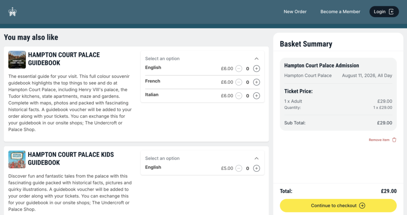Add one Italian guidebook
Image resolution: width=407 pixels, height=215 pixels.
[x=256, y=96]
